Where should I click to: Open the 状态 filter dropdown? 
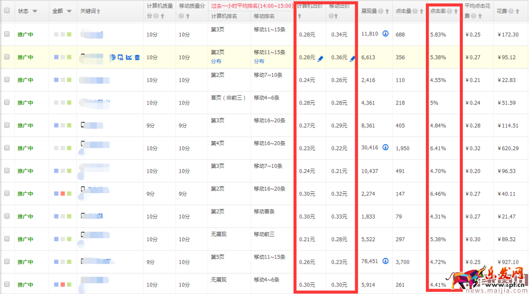point(35,11)
